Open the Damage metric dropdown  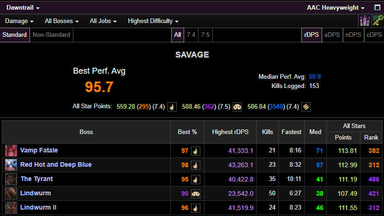pos(19,21)
